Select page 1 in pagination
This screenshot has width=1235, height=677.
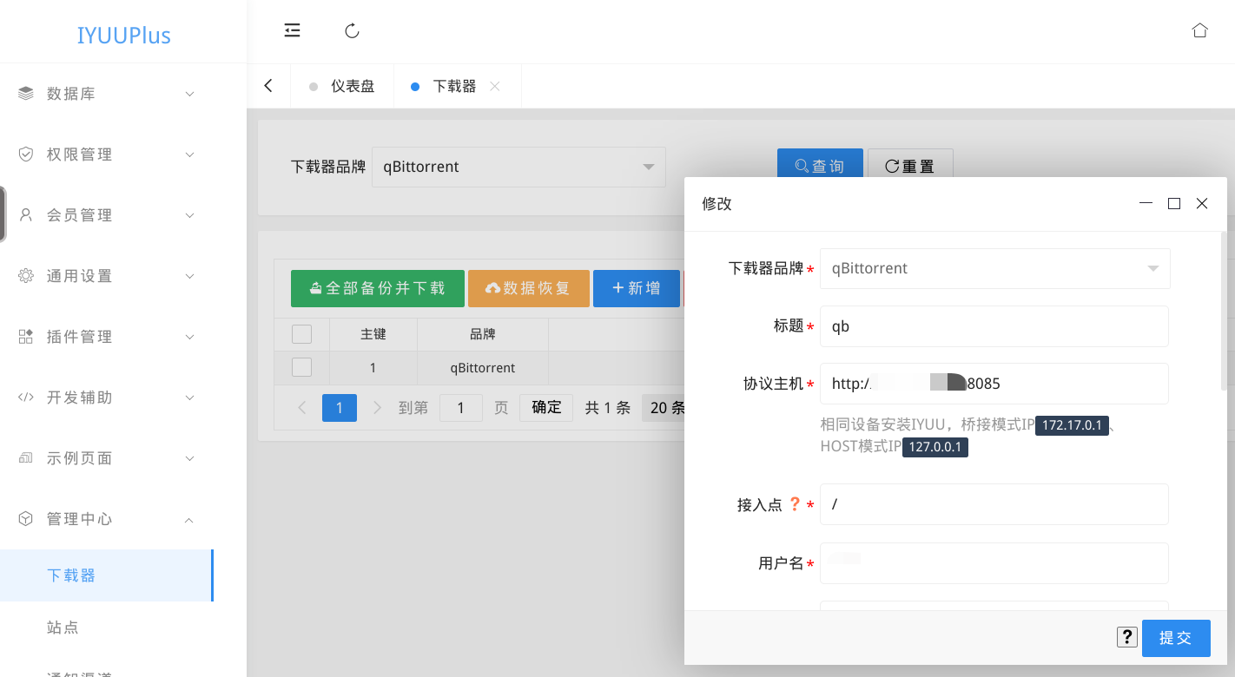pyautogui.click(x=340, y=408)
